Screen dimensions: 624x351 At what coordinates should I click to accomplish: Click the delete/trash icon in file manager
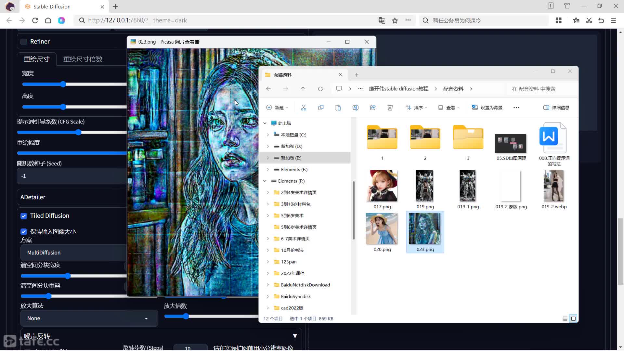pyautogui.click(x=390, y=108)
